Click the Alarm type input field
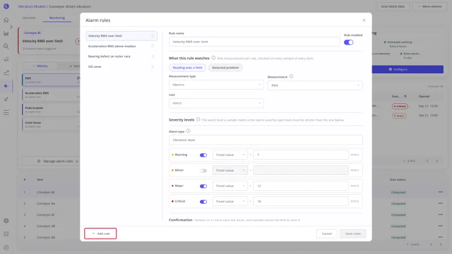Image resolution: width=452 pixels, height=254 pixels. coord(266,140)
